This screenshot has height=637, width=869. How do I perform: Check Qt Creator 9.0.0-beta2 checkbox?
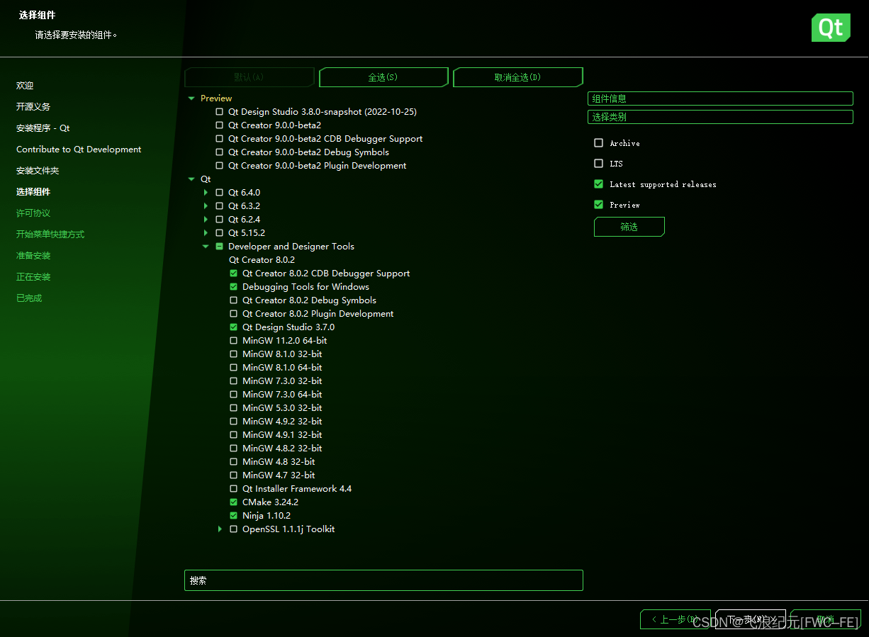coord(219,125)
